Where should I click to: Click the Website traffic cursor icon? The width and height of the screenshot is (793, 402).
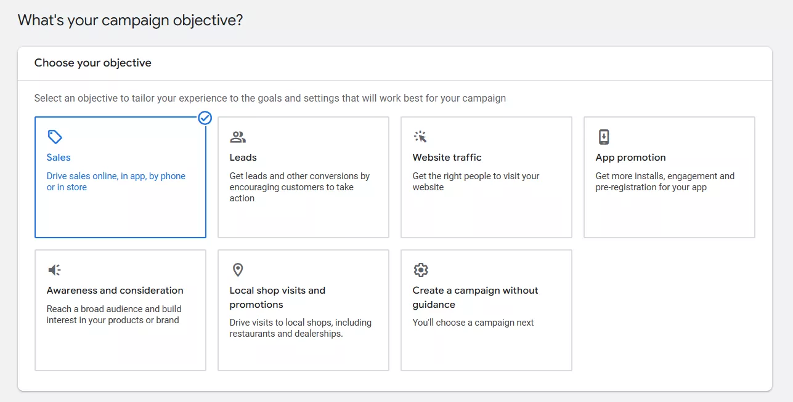click(420, 137)
